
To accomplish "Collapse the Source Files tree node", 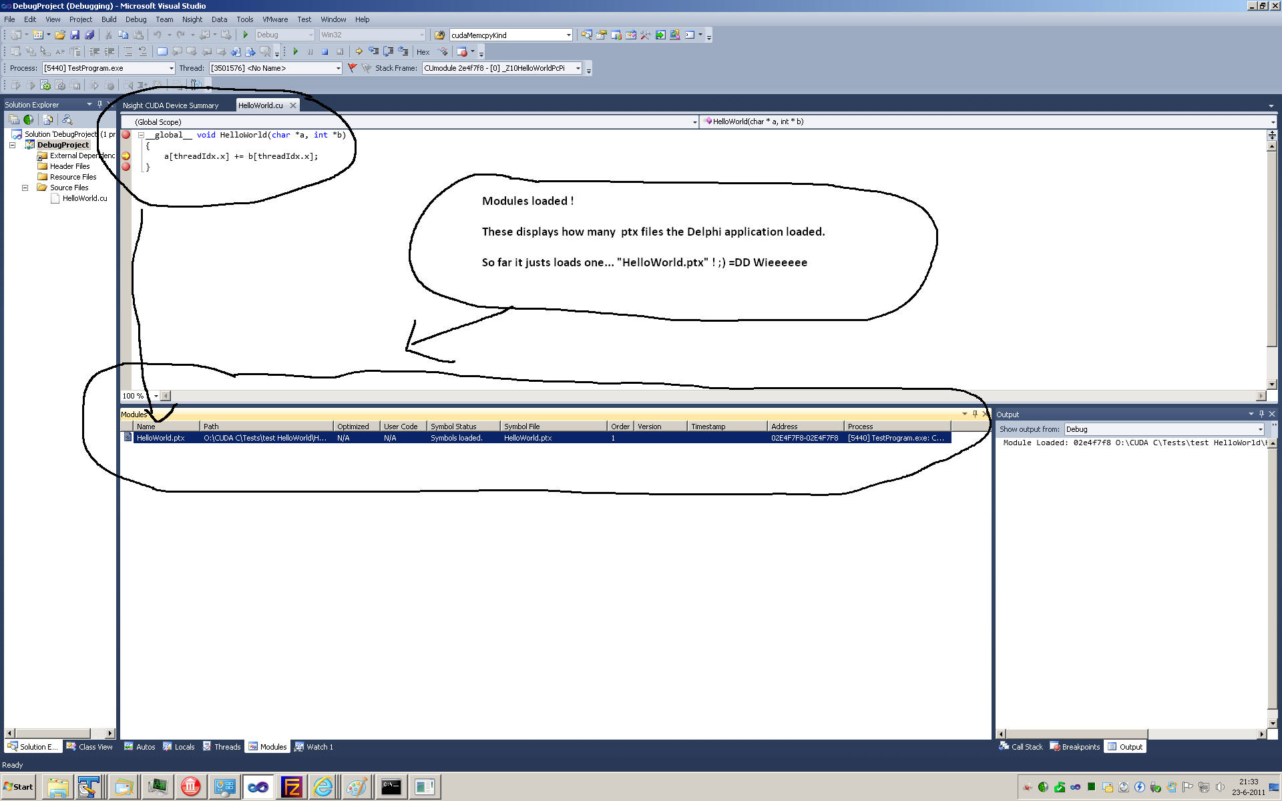I will pyautogui.click(x=25, y=188).
